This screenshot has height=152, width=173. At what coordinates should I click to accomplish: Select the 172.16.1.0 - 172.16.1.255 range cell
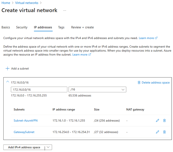69,120
